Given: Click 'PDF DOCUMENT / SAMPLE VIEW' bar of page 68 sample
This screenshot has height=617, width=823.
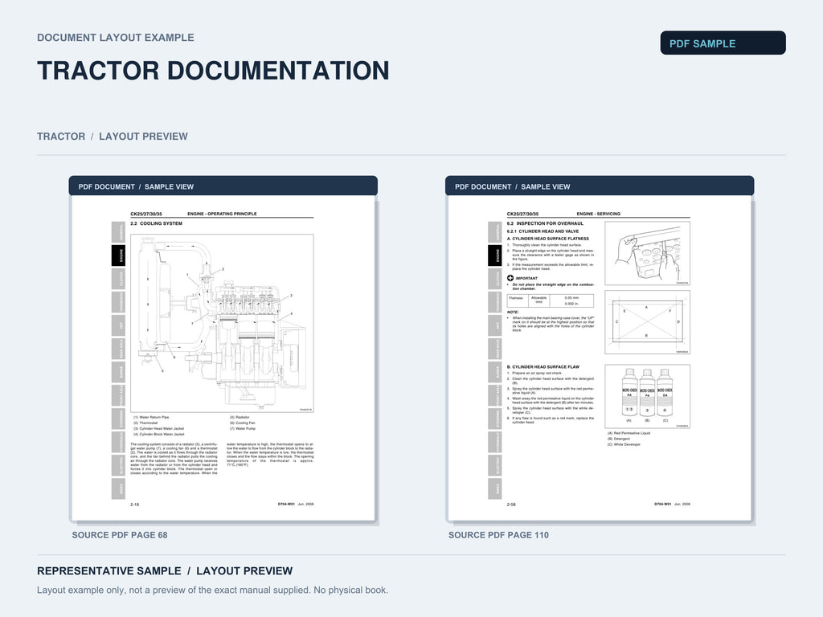Looking at the screenshot, I should (x=223, y=186).
